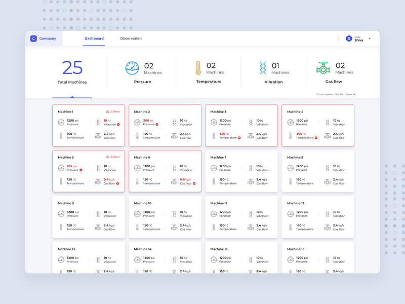The height and width of the screenshot is (304, 405).
Task: Open the profile dropdown next to Shiva
Action: [x=369, y=38]
